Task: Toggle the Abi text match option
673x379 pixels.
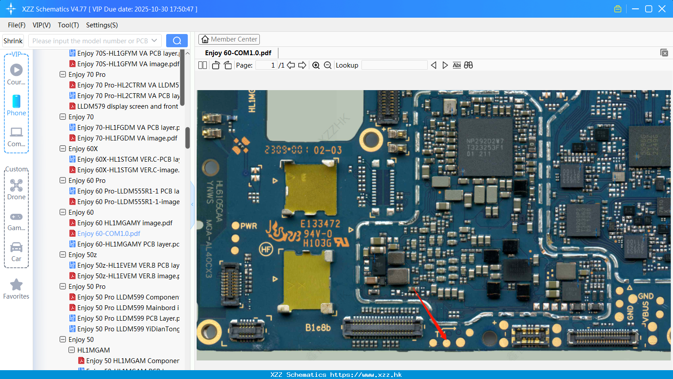Action: click(x=457, y=65)
